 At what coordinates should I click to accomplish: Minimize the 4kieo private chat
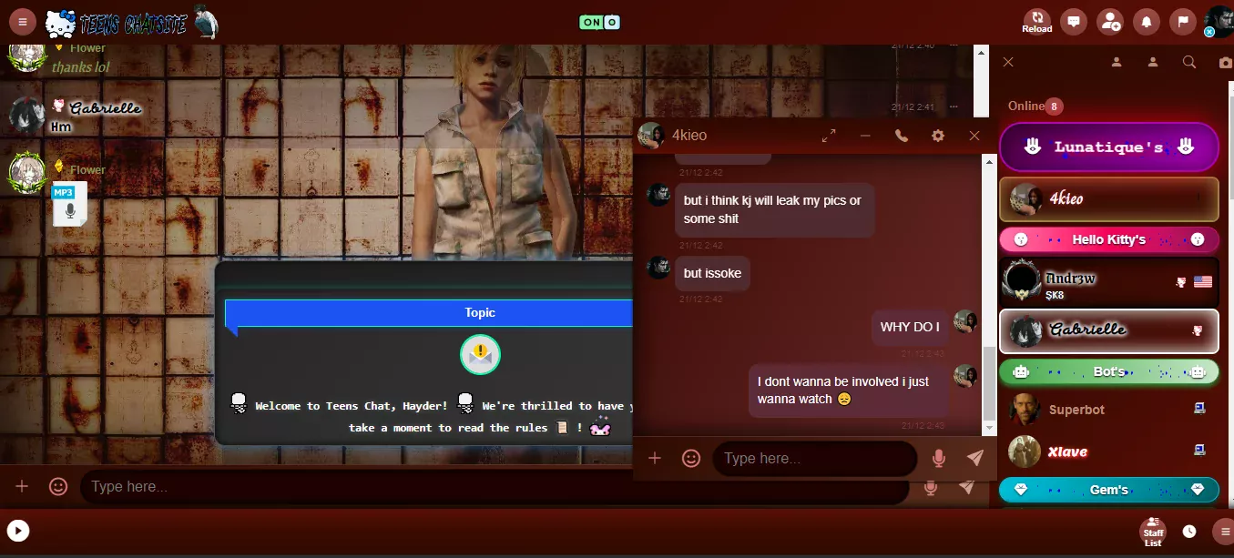[x=865, y=136]
